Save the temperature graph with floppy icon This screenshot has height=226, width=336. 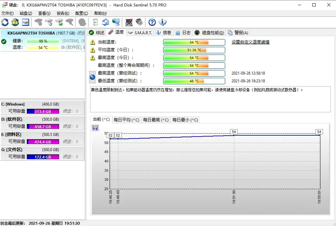coord(95,128)
